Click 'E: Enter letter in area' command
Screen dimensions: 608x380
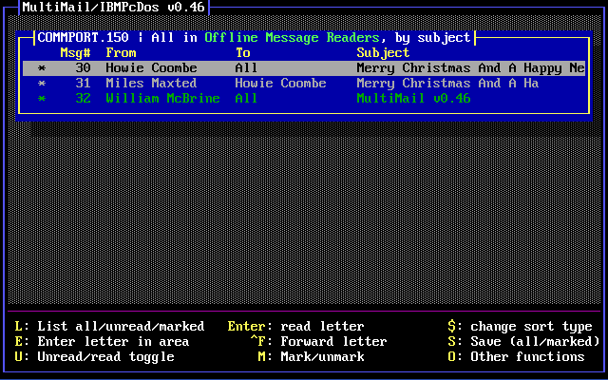tap(102, 342)
